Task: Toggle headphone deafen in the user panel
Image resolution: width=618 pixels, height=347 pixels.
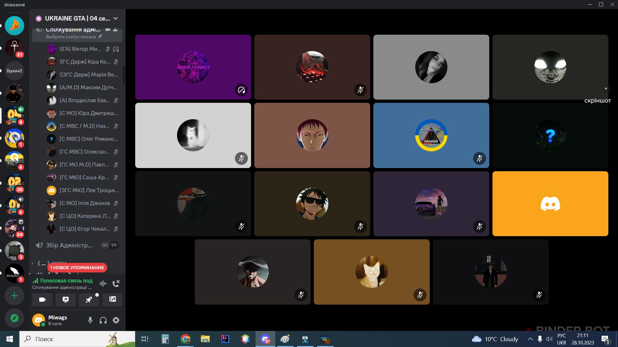Action: (x=103, y=320)
